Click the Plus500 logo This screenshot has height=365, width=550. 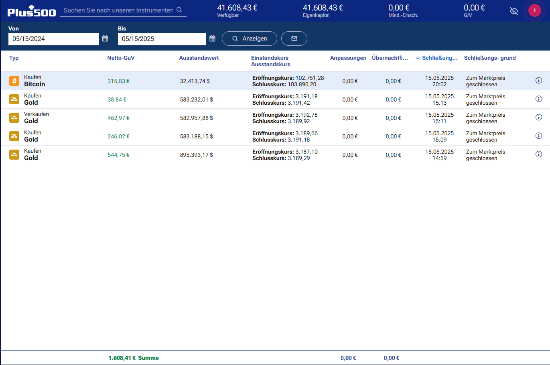pyautogui.click(x=32, y=11)
